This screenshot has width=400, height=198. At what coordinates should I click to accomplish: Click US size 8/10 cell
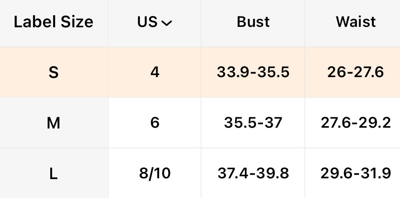coord(155,174)
